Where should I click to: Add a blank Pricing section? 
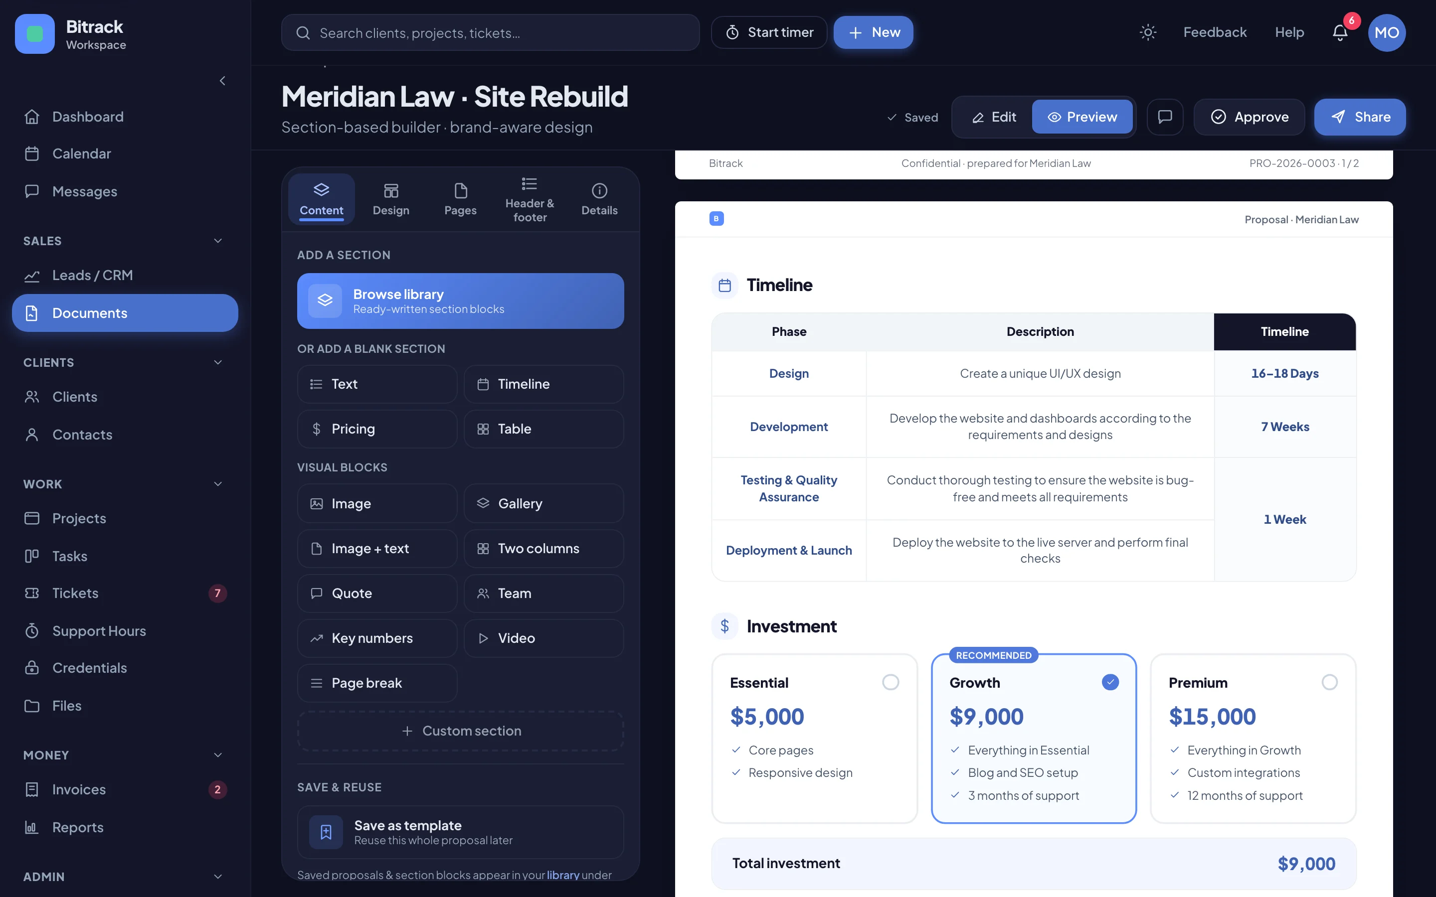[x=377, y=429]
